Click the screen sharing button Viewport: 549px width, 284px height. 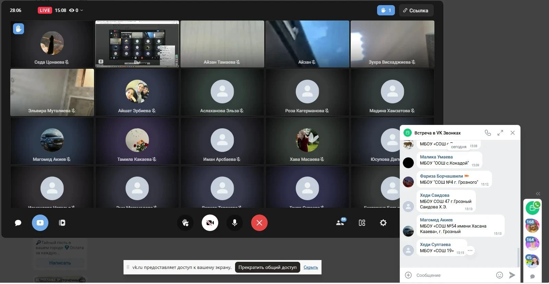pyautogui.click(x=40, y=223)
